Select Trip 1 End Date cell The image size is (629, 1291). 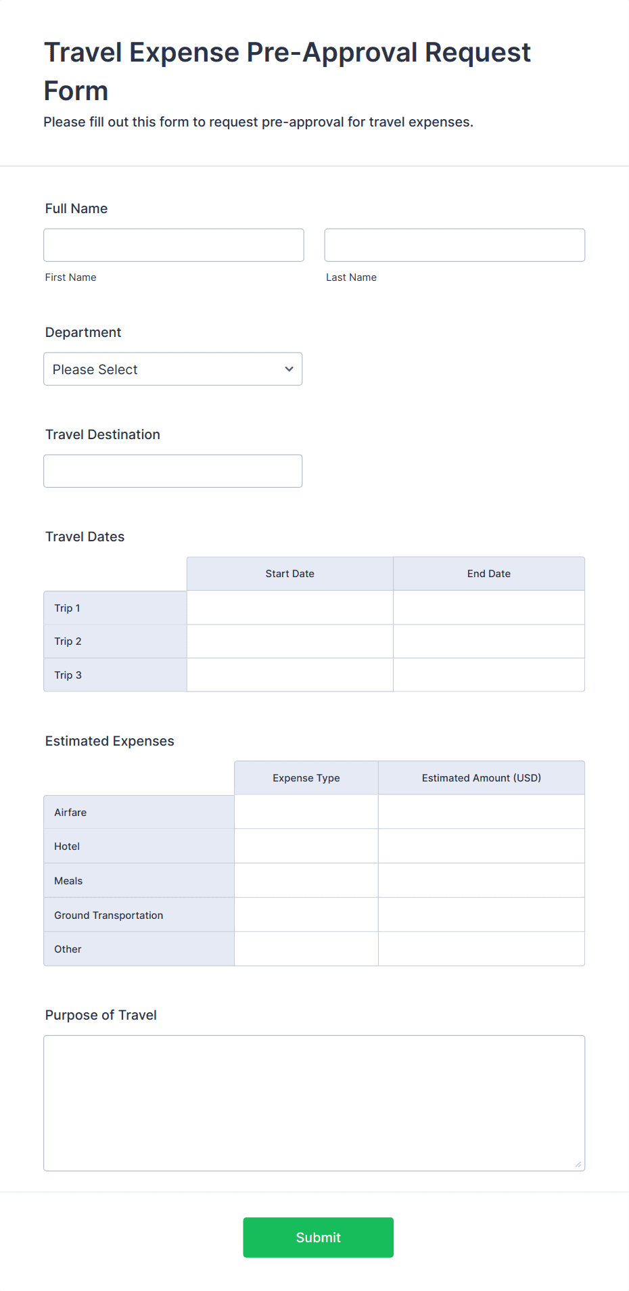tap(489, 608)
